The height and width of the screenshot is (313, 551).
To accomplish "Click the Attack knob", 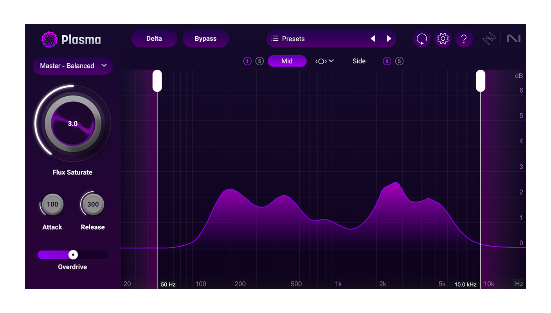I will click(52, 204).
